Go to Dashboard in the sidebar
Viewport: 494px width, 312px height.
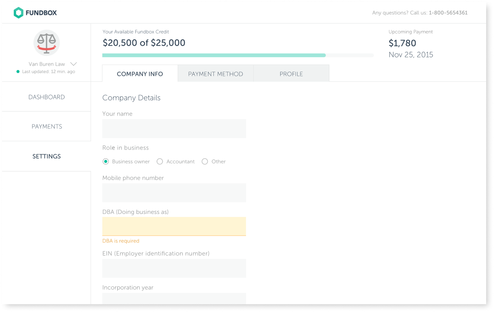pyautogui.click(x=47, y=97)
